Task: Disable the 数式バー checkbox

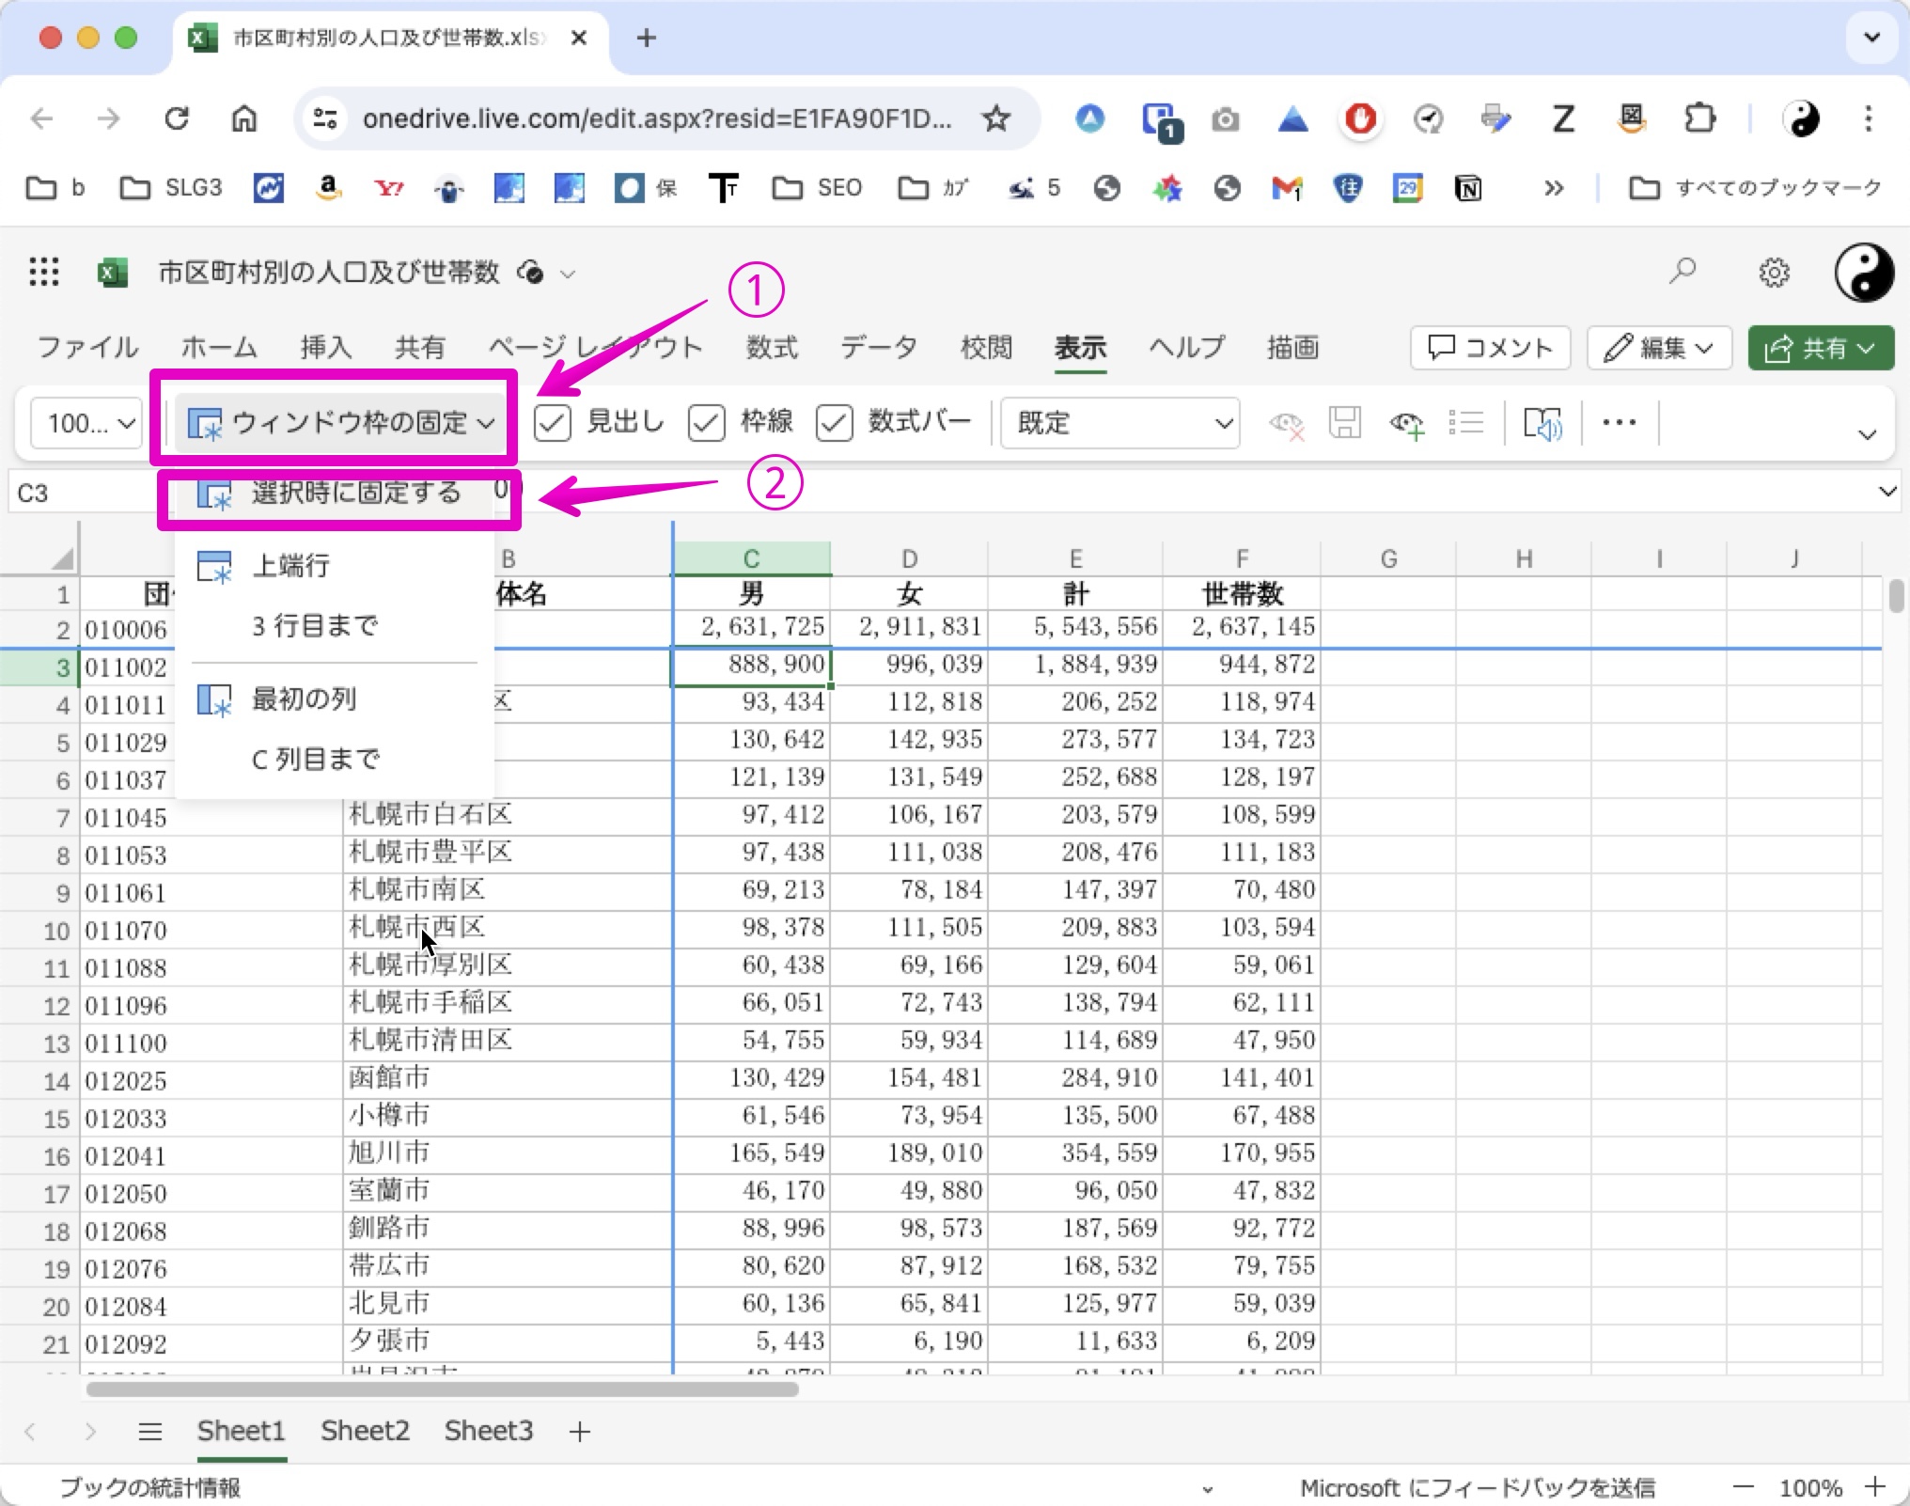Action: pos(835,423)
